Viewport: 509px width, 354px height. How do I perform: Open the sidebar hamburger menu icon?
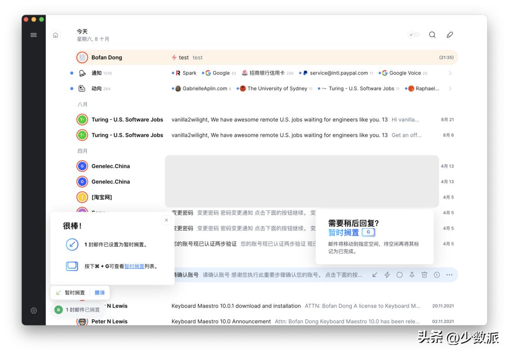coord(33,35)
